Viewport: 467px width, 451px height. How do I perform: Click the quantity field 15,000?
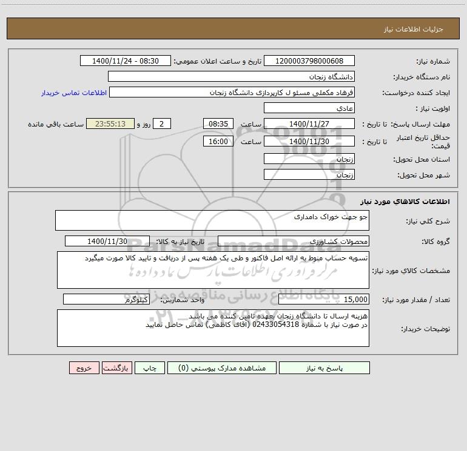pyautogui.click(x=324, y=300)
